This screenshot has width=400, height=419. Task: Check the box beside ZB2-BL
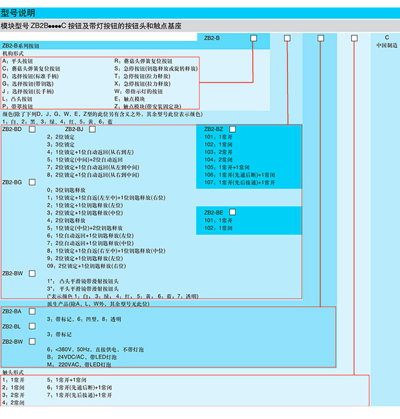(x=32, y=326)
